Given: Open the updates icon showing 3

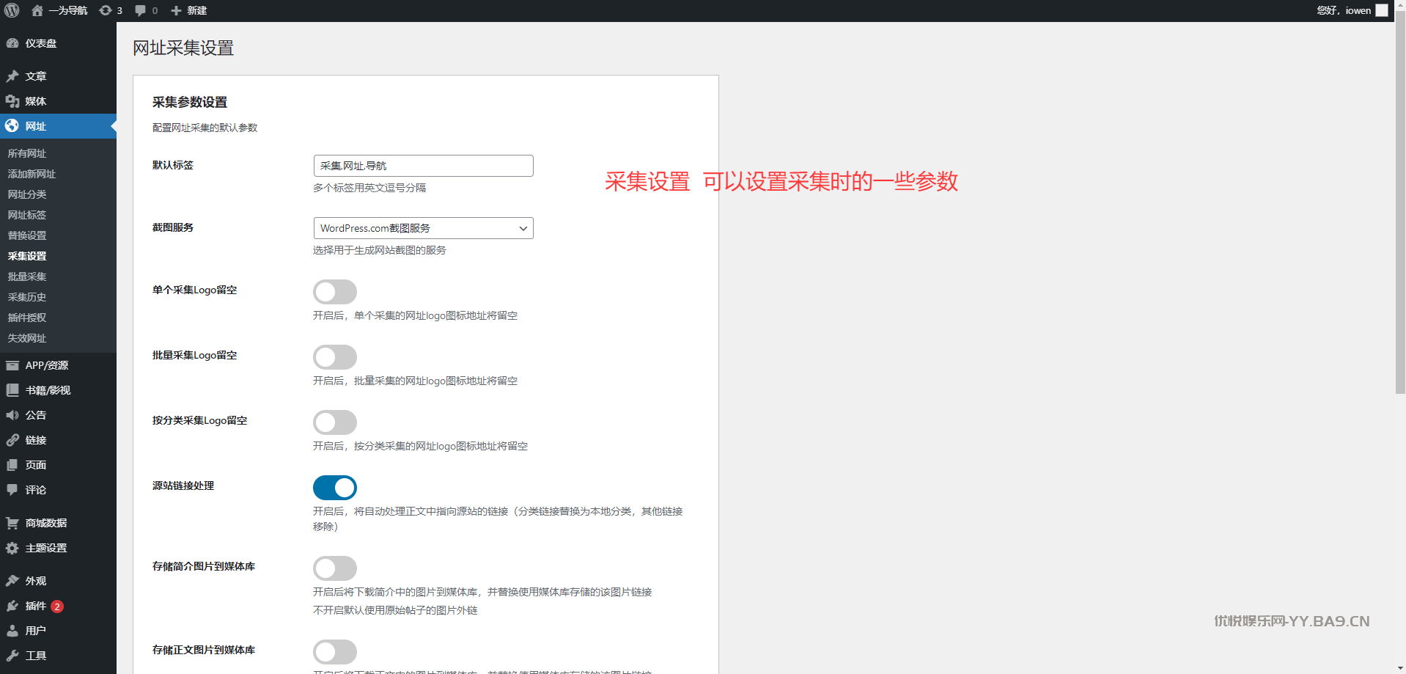Looking at the screenshot, I should [106, 10].
